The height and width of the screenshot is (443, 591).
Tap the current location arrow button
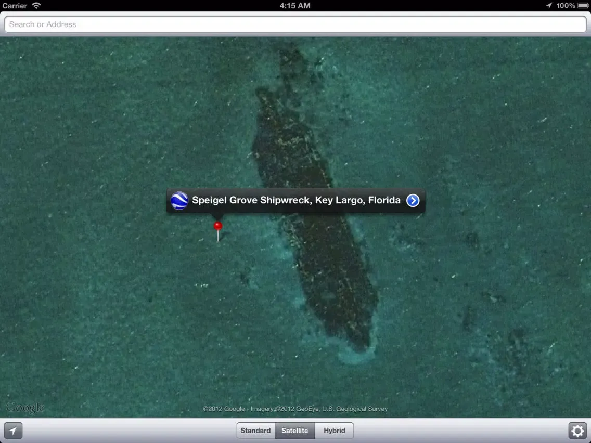click(13, 431)
